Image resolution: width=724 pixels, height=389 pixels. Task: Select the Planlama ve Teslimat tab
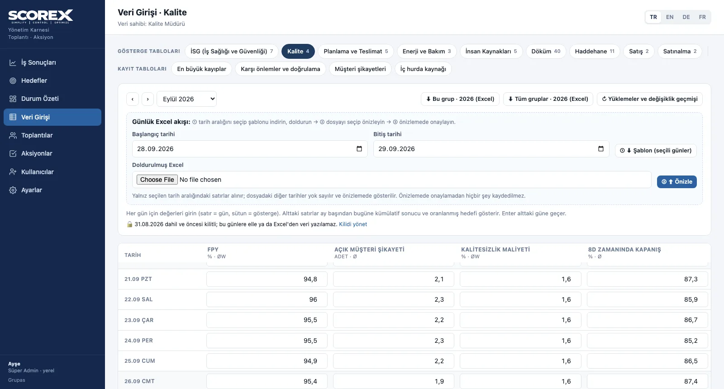click(x=356, y=51)
